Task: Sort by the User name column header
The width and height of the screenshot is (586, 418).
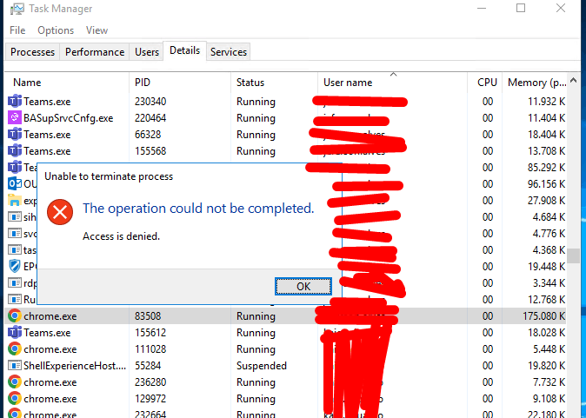Action: pyautogui.click(x=392, y=83)
